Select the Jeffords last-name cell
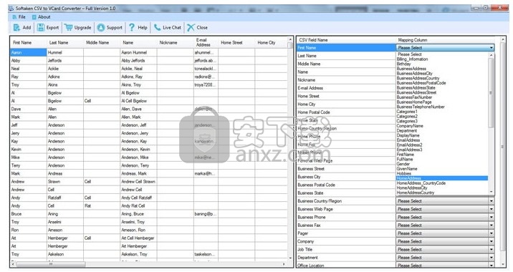 coord(65,60)
